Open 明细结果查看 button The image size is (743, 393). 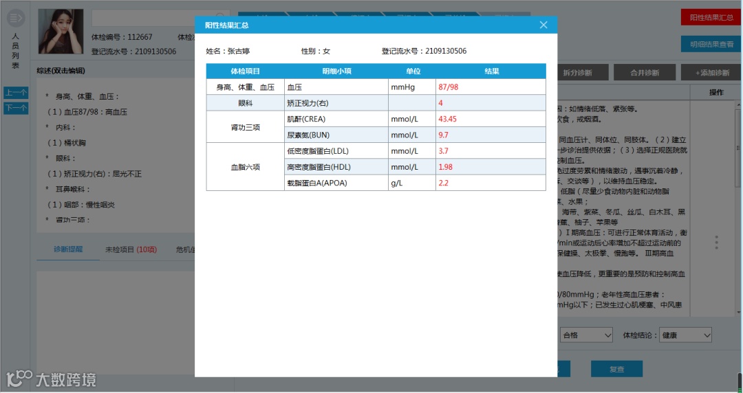pos(711,44)
